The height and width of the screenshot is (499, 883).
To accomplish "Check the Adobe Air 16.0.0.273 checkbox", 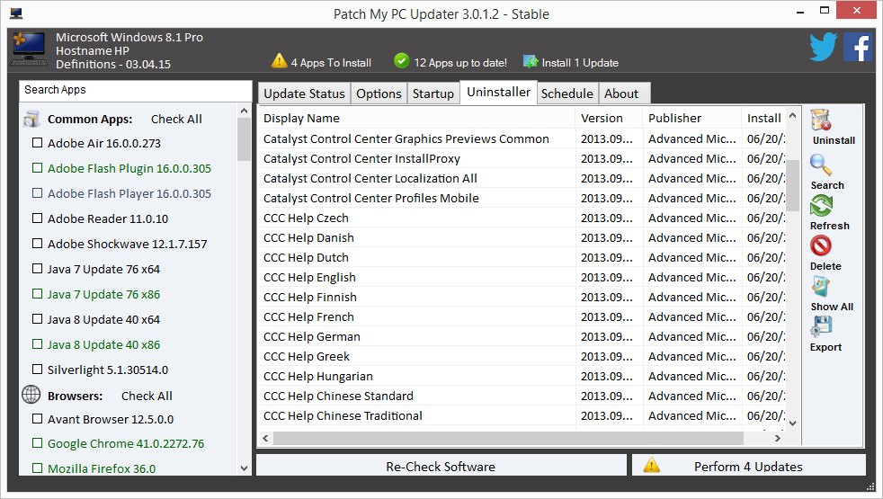I will pos(37,143).
